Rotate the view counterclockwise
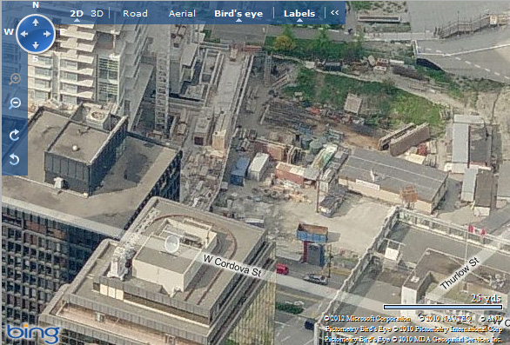Image resolution: width=510 pixels, height=345 pixels. 14,160
